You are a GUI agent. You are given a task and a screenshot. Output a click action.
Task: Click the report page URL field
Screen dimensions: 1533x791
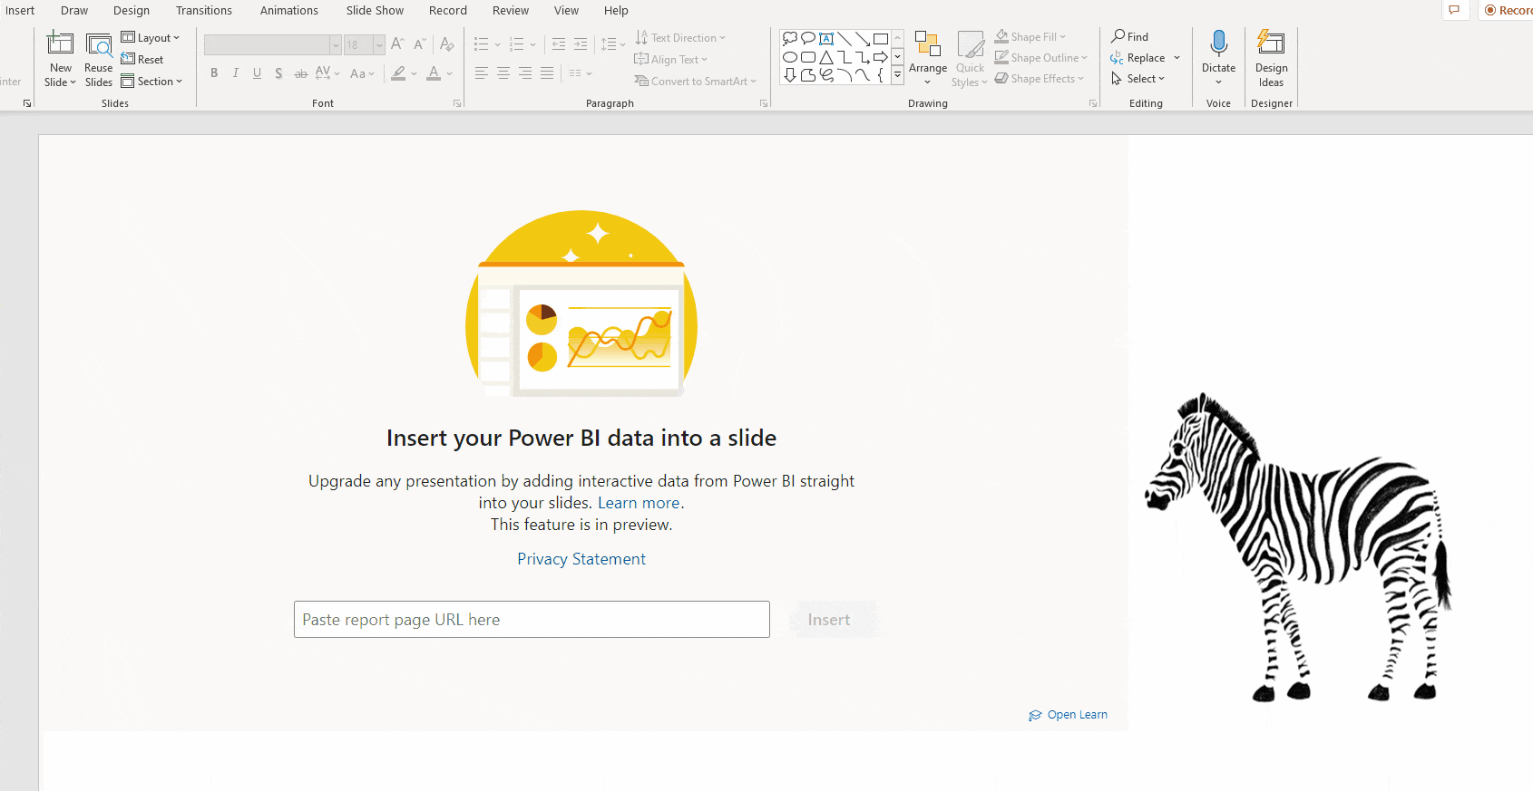click(532, 620)
